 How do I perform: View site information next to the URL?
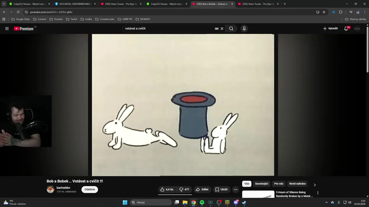tap(26, 12)
